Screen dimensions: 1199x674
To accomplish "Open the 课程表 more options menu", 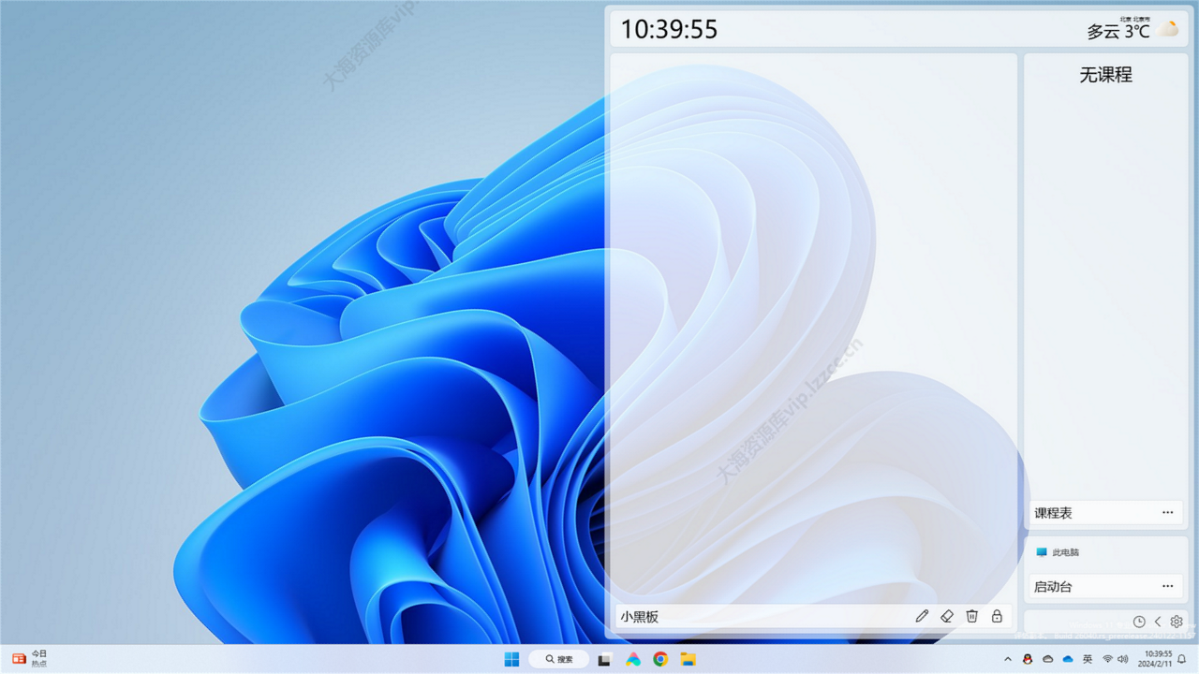I will pyautogui.click(x=1167, y=513).
